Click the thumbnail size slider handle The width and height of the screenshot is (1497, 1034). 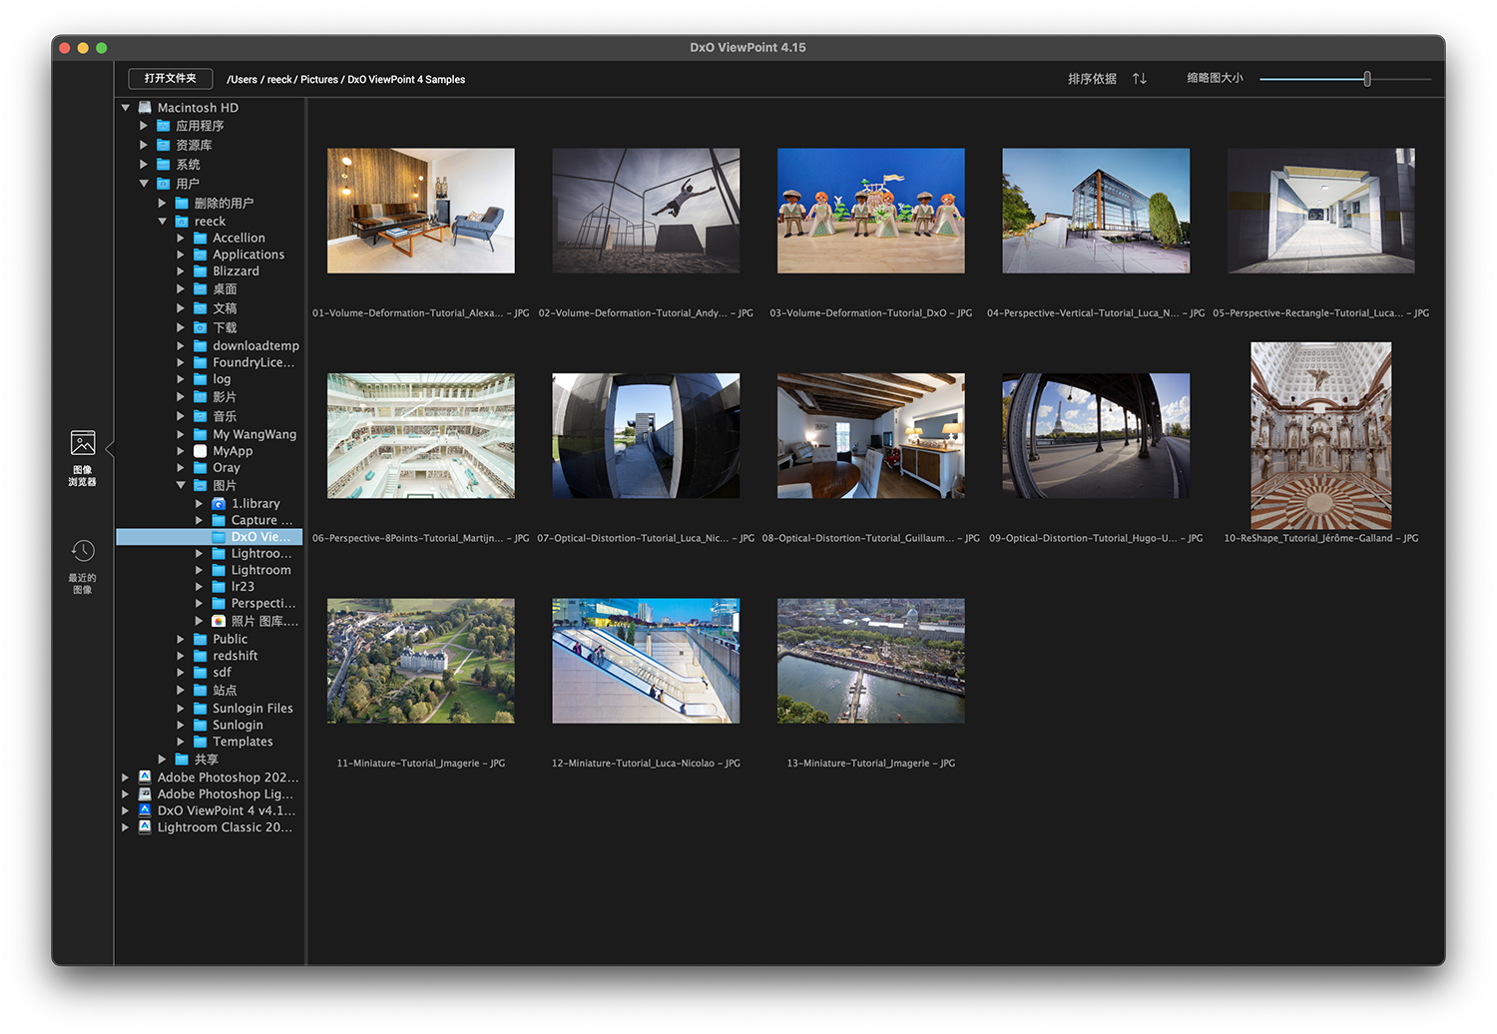coord(1367,79)
